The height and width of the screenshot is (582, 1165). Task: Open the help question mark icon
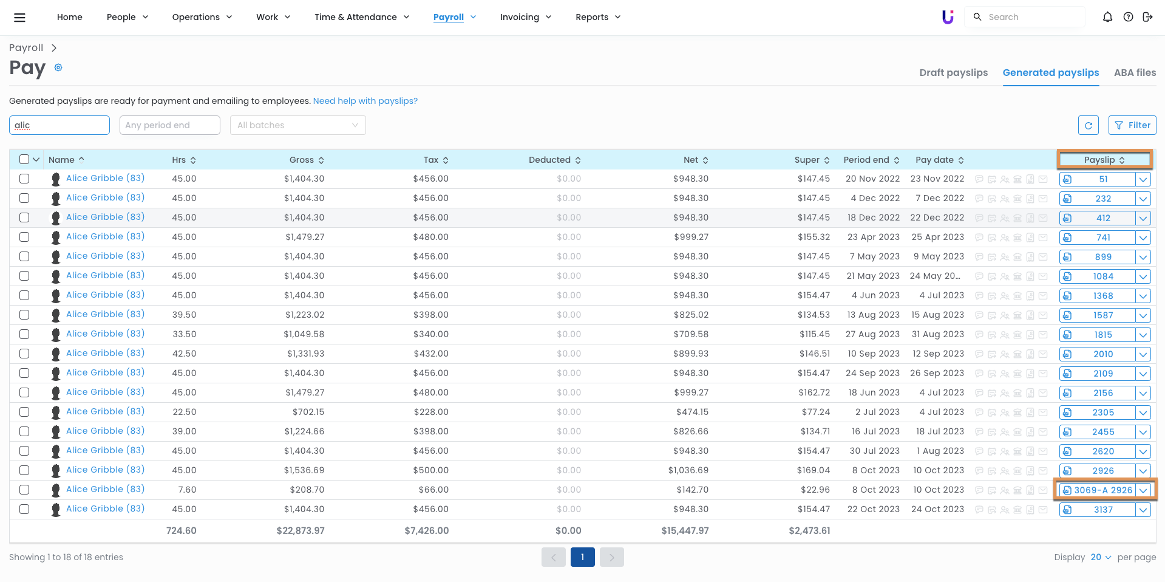[x=1128, y=17]
